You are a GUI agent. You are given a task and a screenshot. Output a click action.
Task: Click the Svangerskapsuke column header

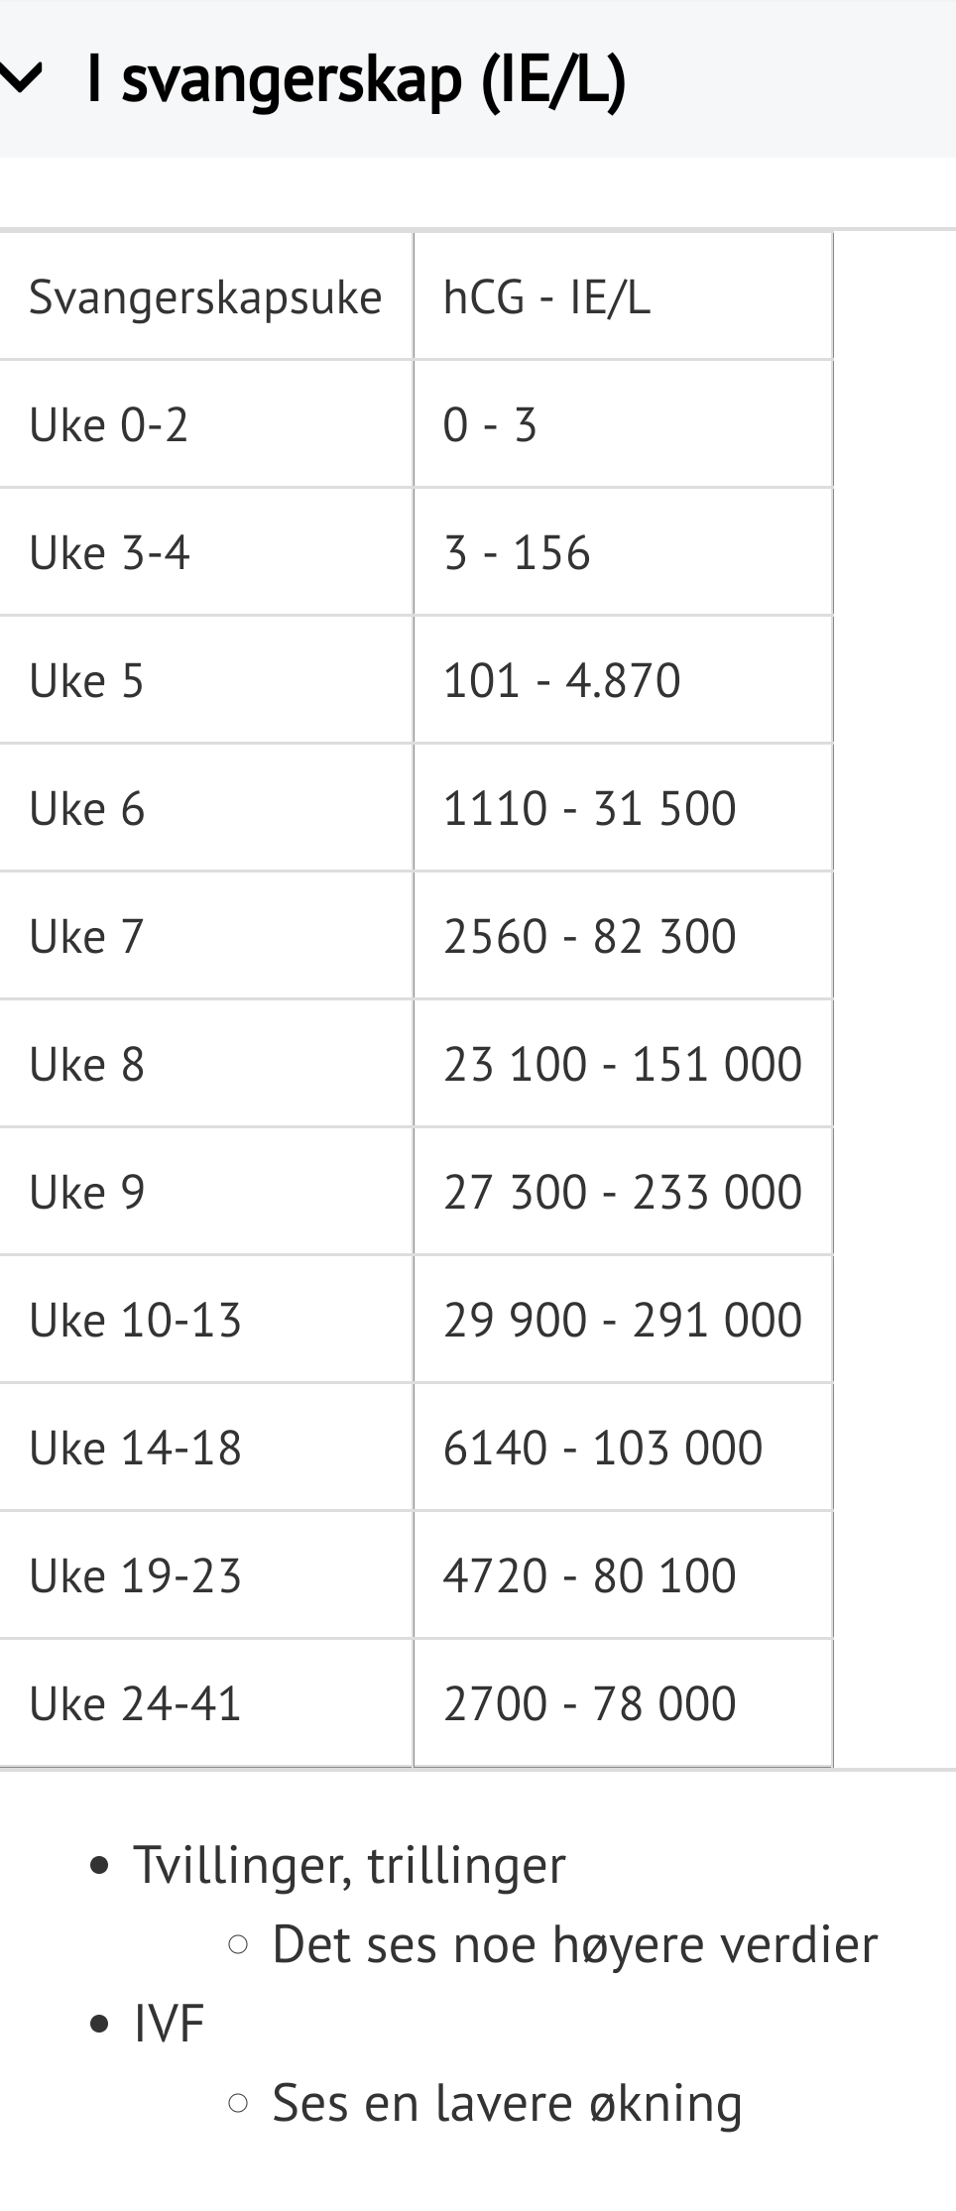tap(205, 297)
